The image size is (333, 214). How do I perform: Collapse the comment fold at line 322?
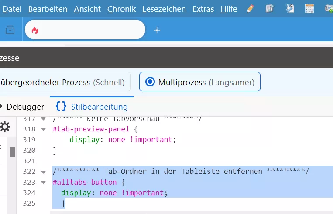pyautogui.click(x=43, y=172)
